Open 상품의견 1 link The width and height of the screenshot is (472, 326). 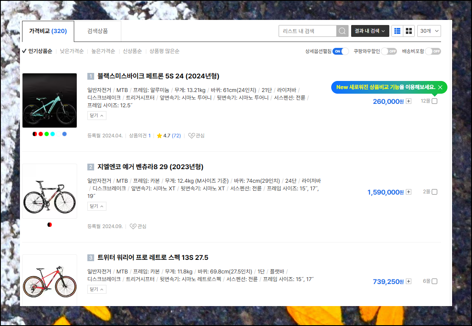click(140, 136)
